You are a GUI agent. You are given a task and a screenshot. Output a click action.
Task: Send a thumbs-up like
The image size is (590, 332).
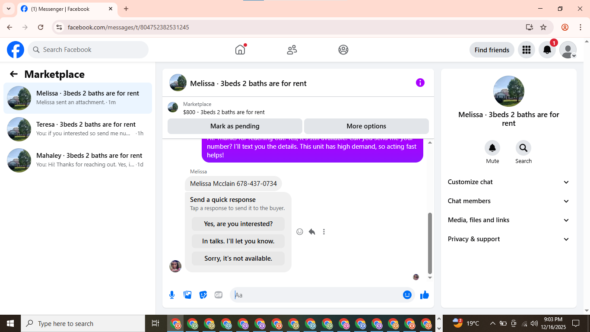(425, 295)
